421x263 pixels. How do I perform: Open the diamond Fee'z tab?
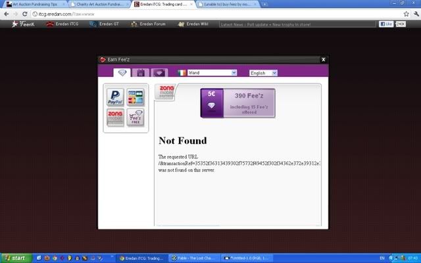point(122,73)
